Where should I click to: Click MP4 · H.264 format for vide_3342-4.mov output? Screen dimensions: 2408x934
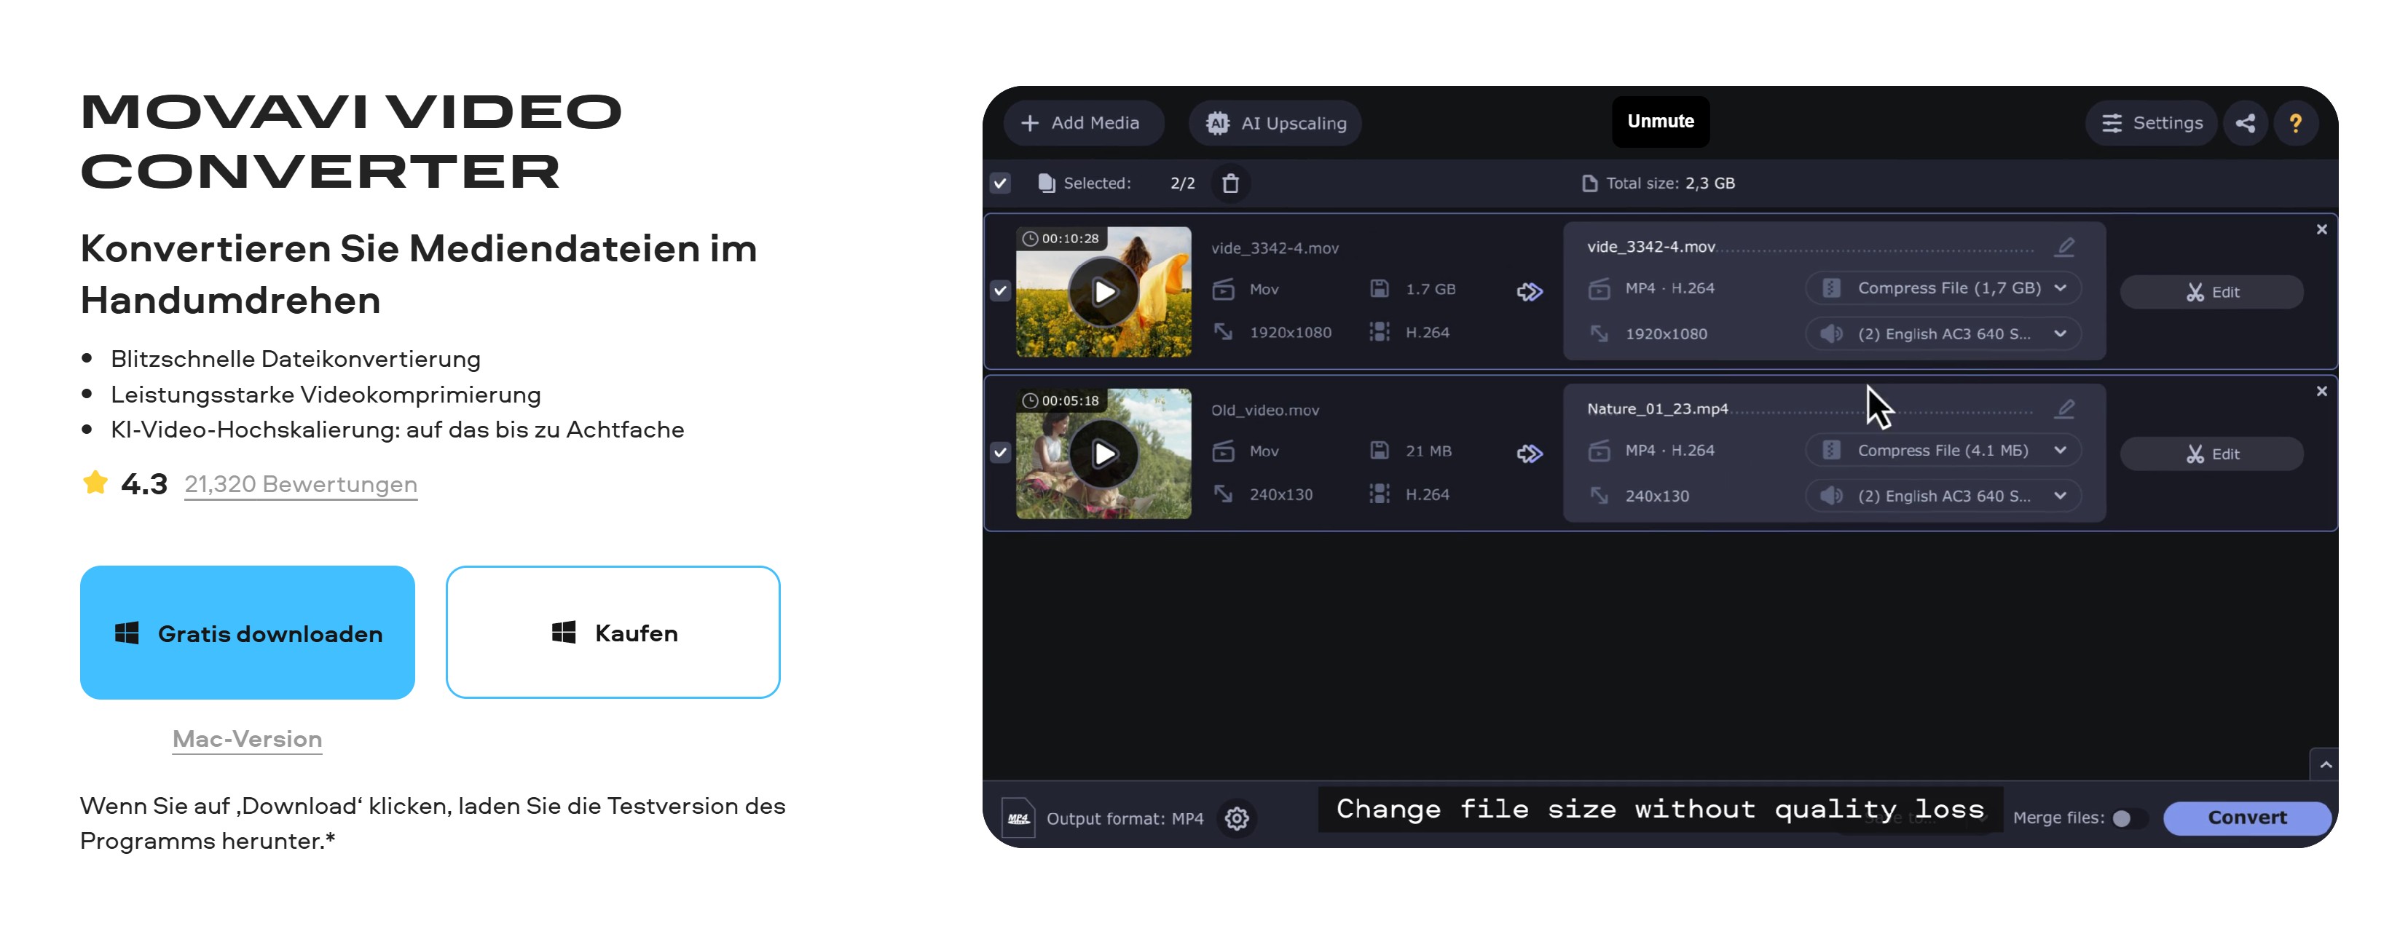[1669, 288]
